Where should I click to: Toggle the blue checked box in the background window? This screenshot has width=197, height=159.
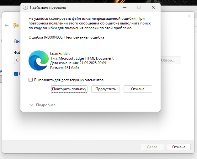(16, 74)
